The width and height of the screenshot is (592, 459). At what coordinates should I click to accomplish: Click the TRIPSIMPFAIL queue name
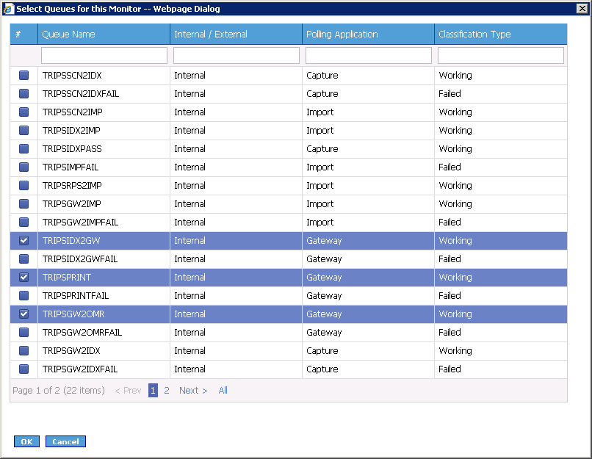pyautogui.click(x=71, y=167)
